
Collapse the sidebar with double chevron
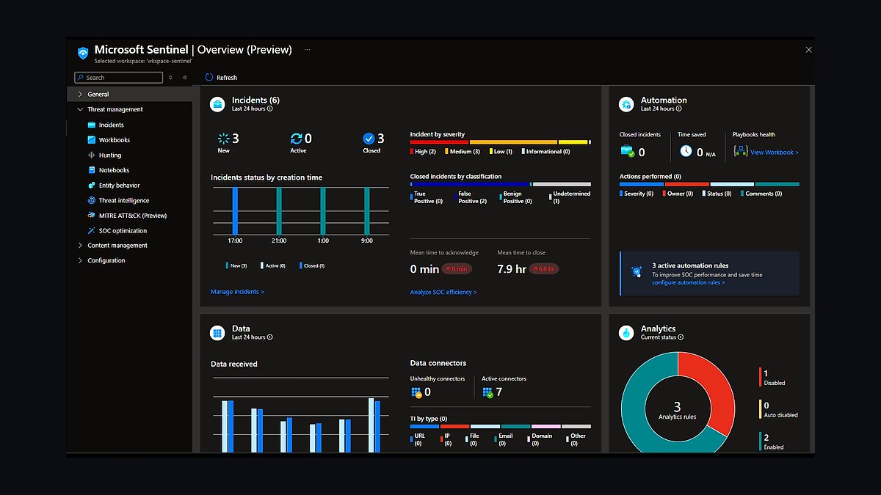185,77
